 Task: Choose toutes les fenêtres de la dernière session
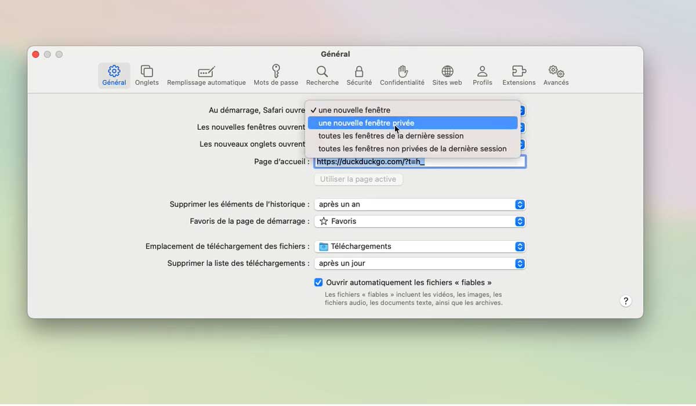pos(412,136)
